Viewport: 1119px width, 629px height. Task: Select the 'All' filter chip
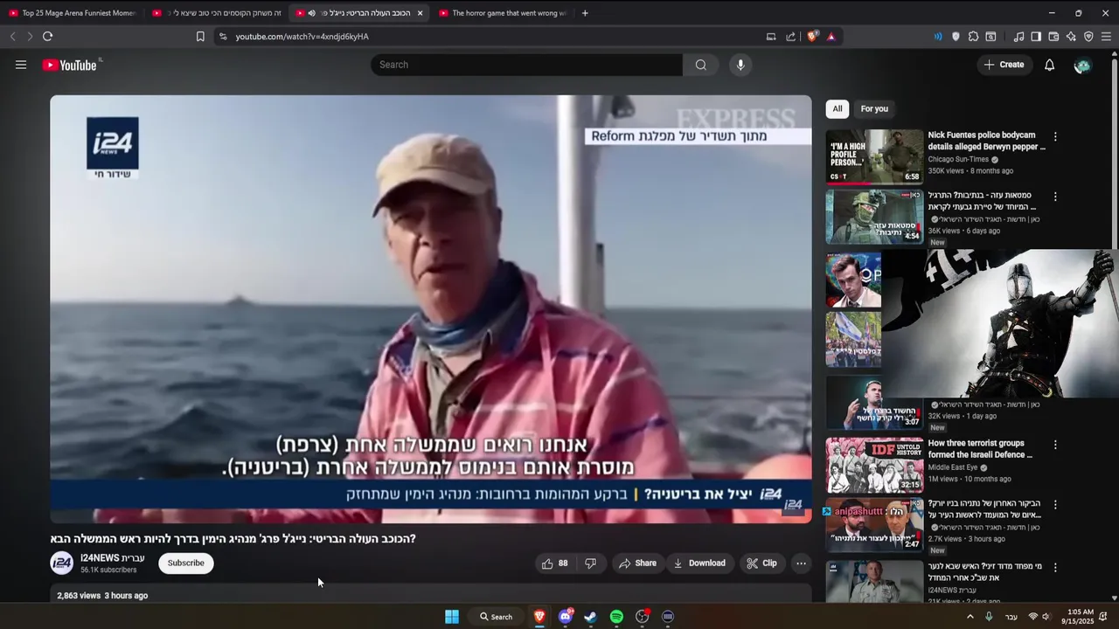838,109
